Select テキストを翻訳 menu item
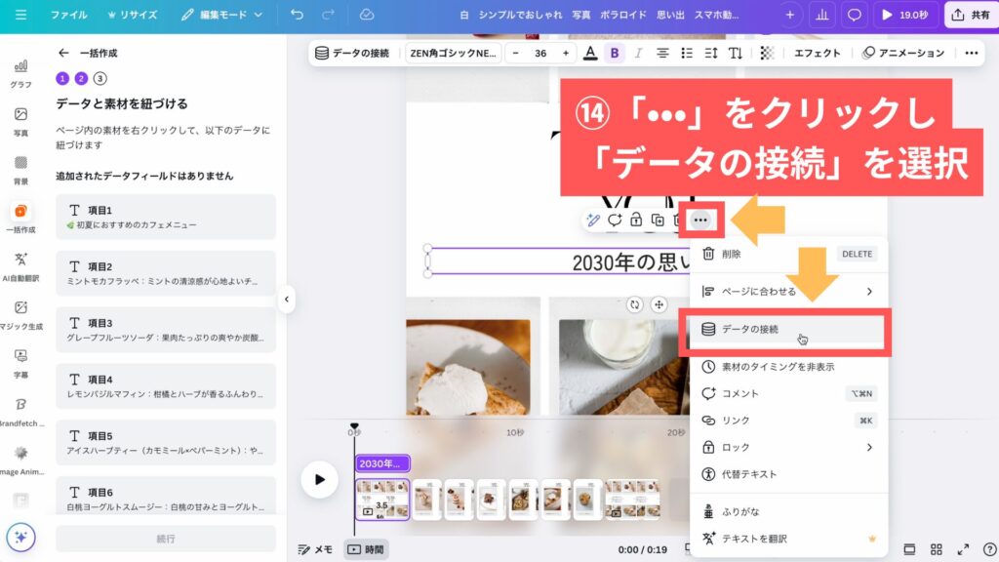 788,539
